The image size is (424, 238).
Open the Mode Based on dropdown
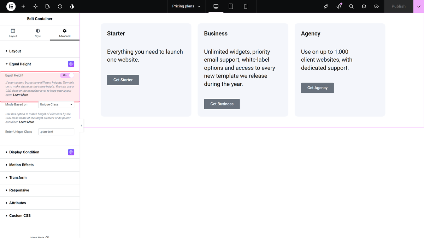56,104
